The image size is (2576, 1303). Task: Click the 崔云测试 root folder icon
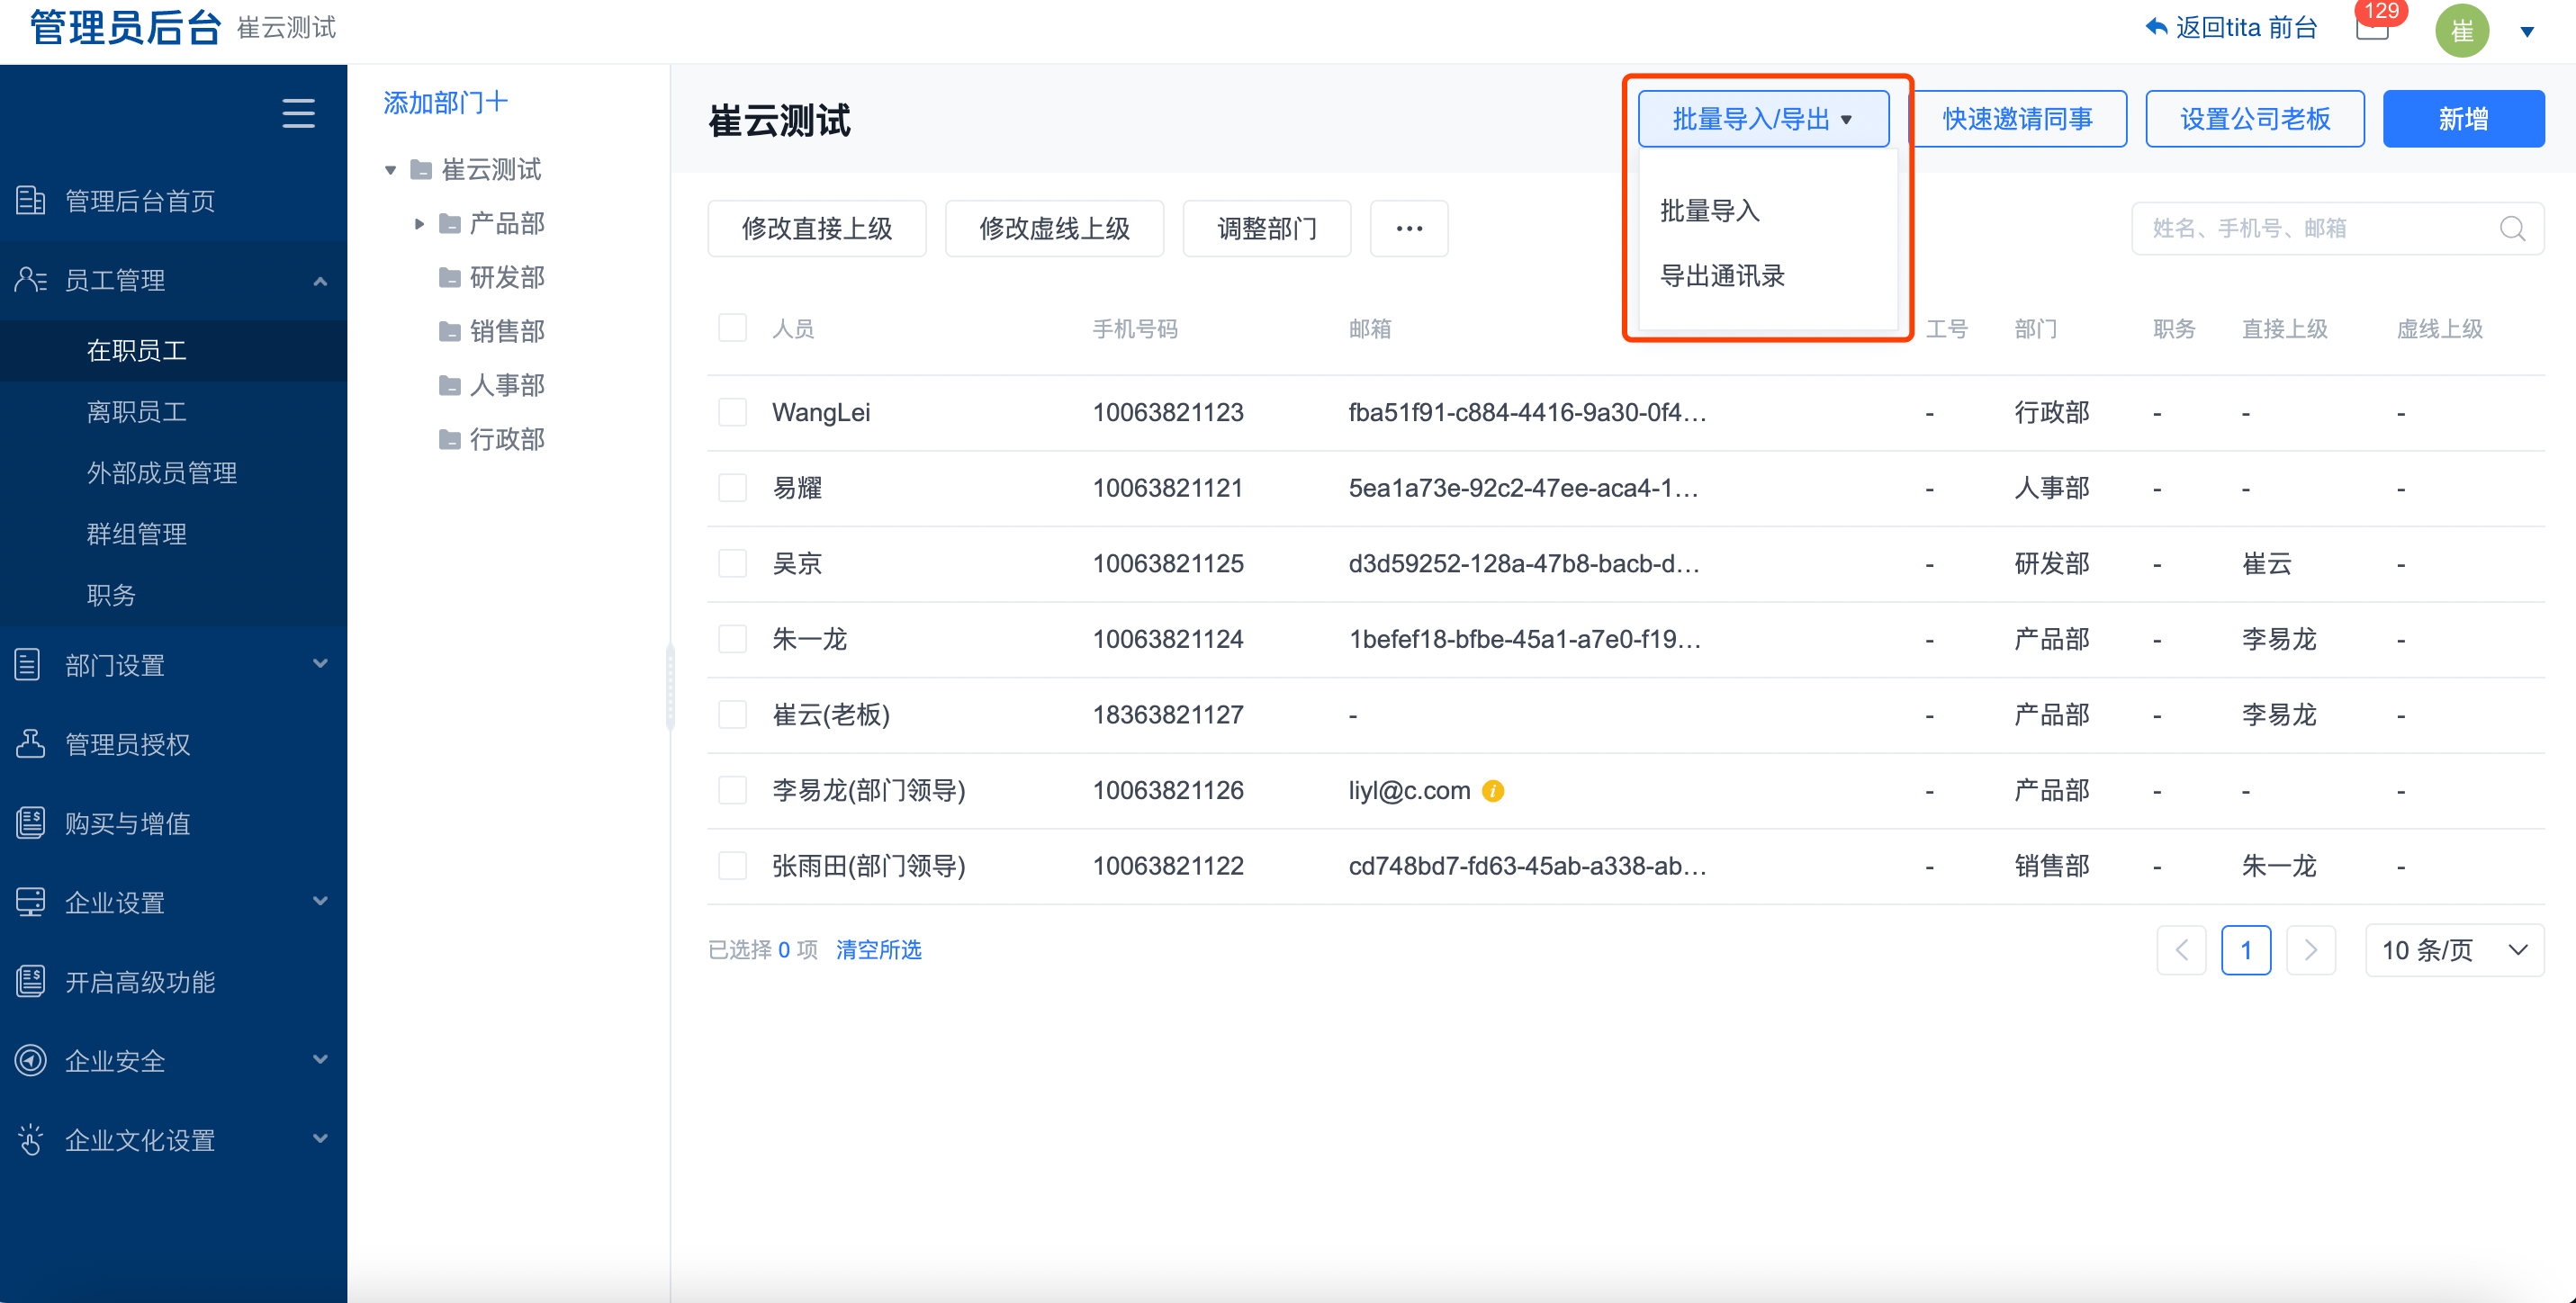click(x=422, y=170)
